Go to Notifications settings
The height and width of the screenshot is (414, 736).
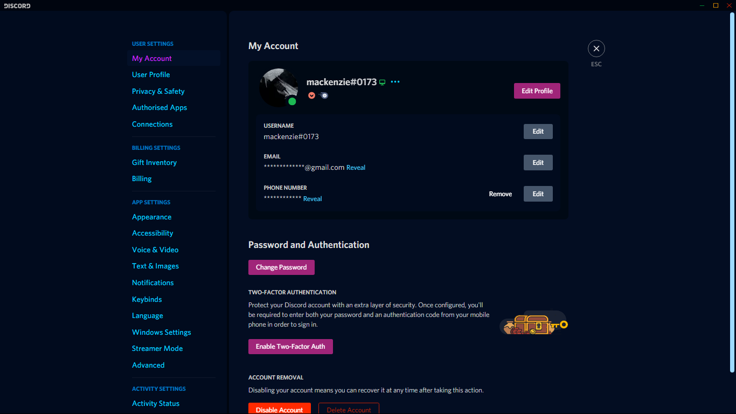click(174, 282)
